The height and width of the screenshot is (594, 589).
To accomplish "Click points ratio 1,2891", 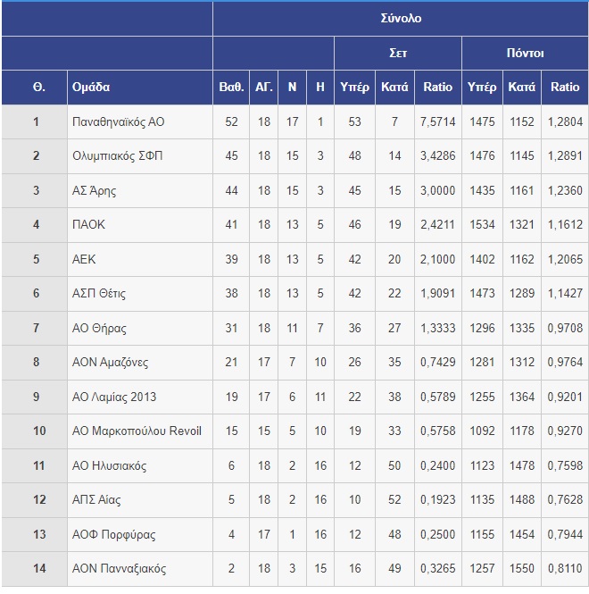I will coord(565,155).
